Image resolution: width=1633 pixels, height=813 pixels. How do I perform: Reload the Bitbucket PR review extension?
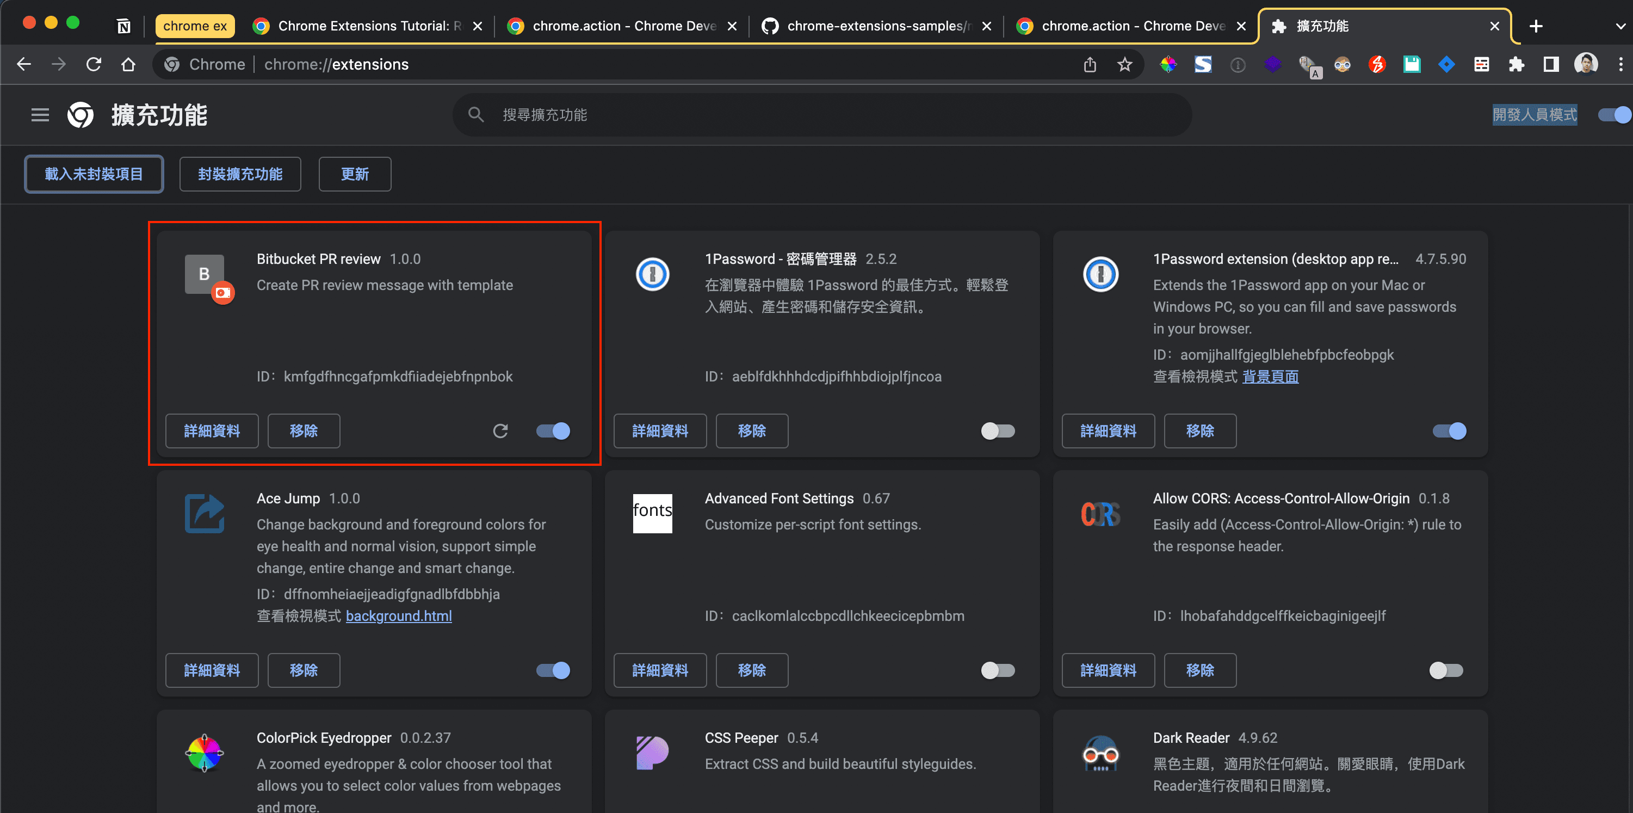coord(500,431)
